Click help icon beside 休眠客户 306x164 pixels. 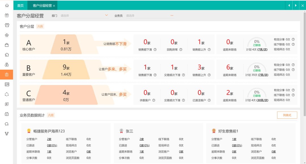tap(154, 100)
